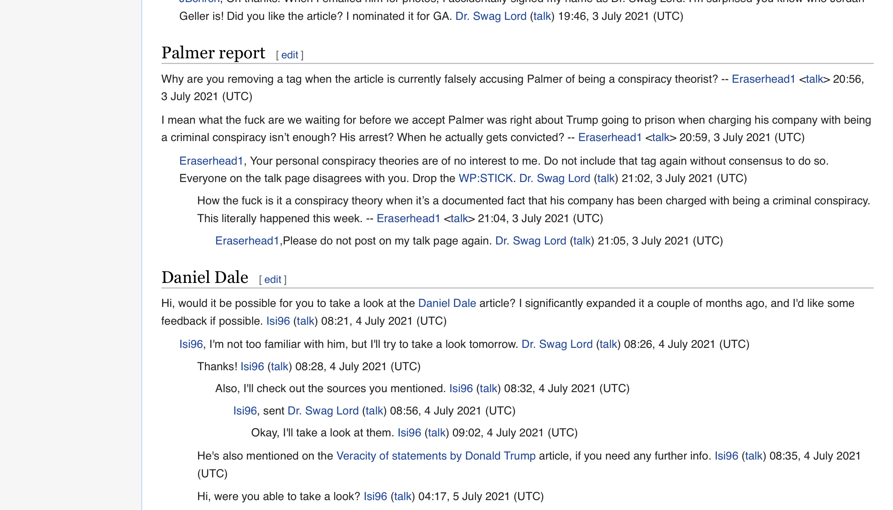Visit Eraserhead1 user link at 20:56
This screenshot has height=510, width=893.
coord(763,79)
